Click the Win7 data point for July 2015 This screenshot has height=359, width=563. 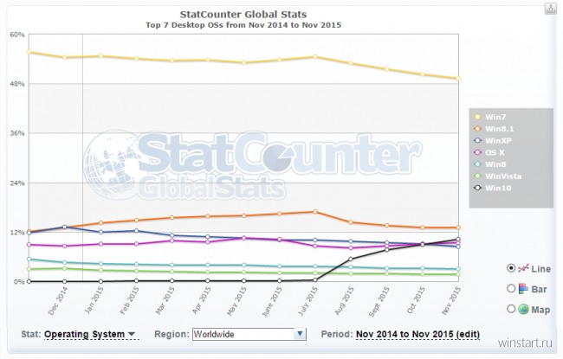point(315,56)
